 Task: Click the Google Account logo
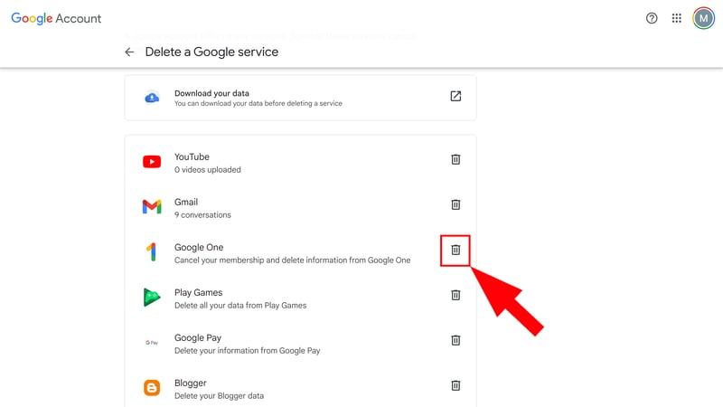(x=56, y=18)
